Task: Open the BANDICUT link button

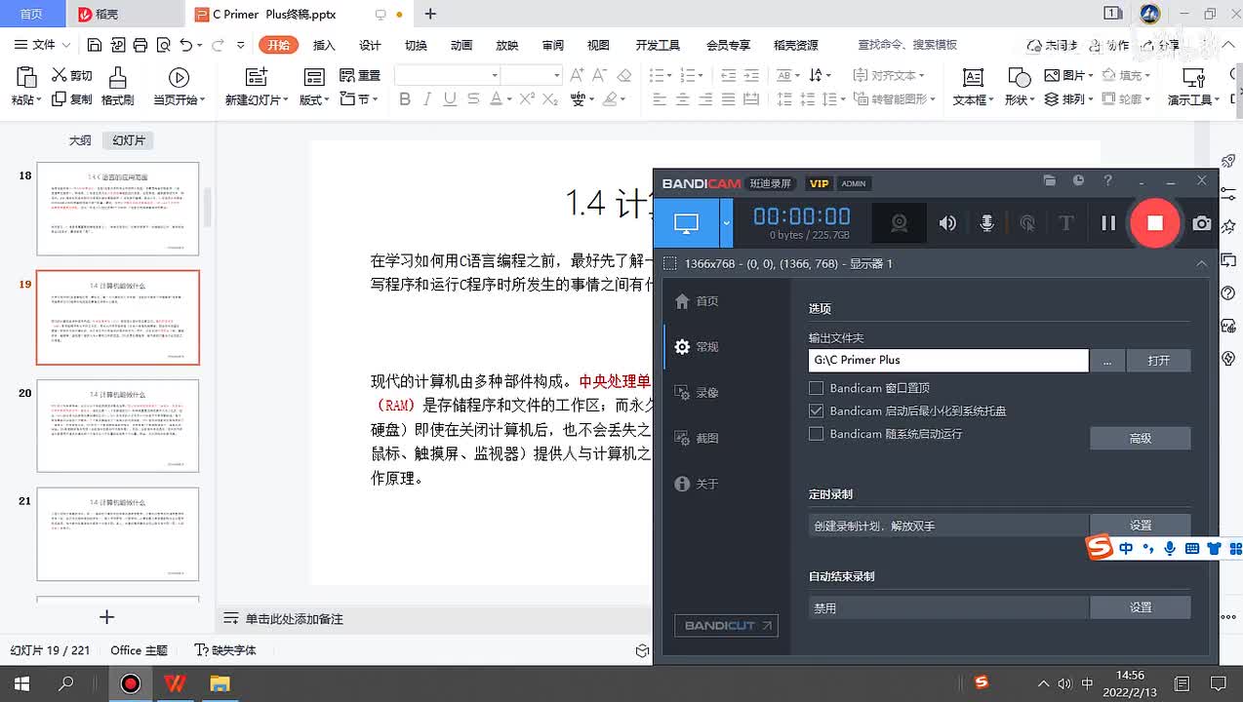Action: coord(726,625)
